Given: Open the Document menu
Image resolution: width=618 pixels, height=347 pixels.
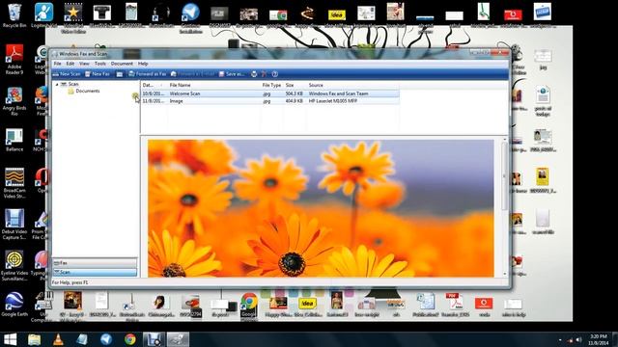Looking at the screenshot, I should pos(122,64).
